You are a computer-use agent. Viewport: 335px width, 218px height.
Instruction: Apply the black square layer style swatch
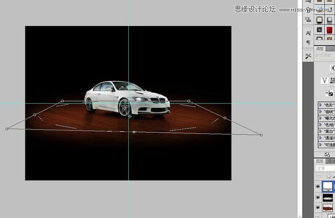319,29
